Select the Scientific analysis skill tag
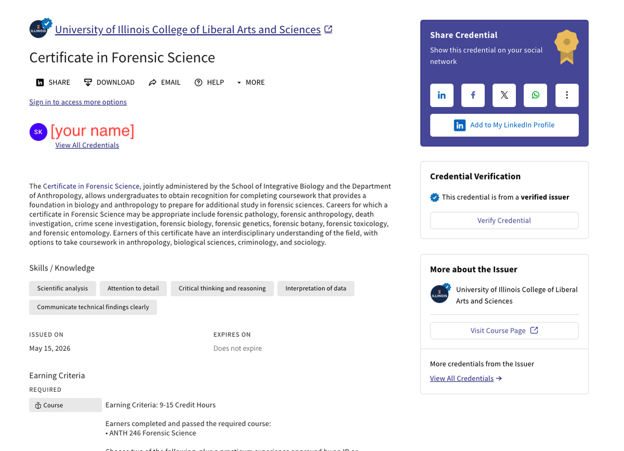The width and height of the screenshot is (624, 451). pyautogui.click(x=62, y=288)
